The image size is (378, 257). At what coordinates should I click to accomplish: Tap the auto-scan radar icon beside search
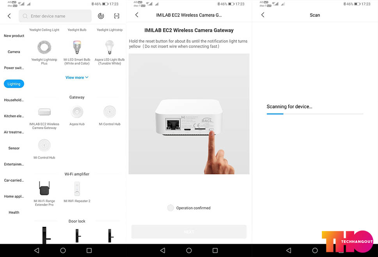(x=101, y=16)
